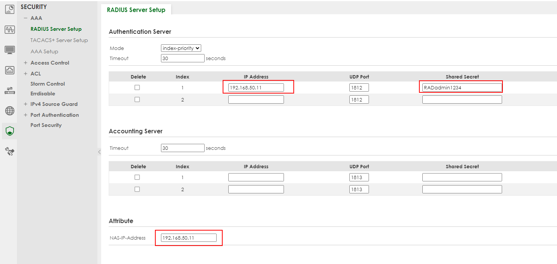Select the switching device icon with arrows
557x264 pixels.
[x=9, y=91]
